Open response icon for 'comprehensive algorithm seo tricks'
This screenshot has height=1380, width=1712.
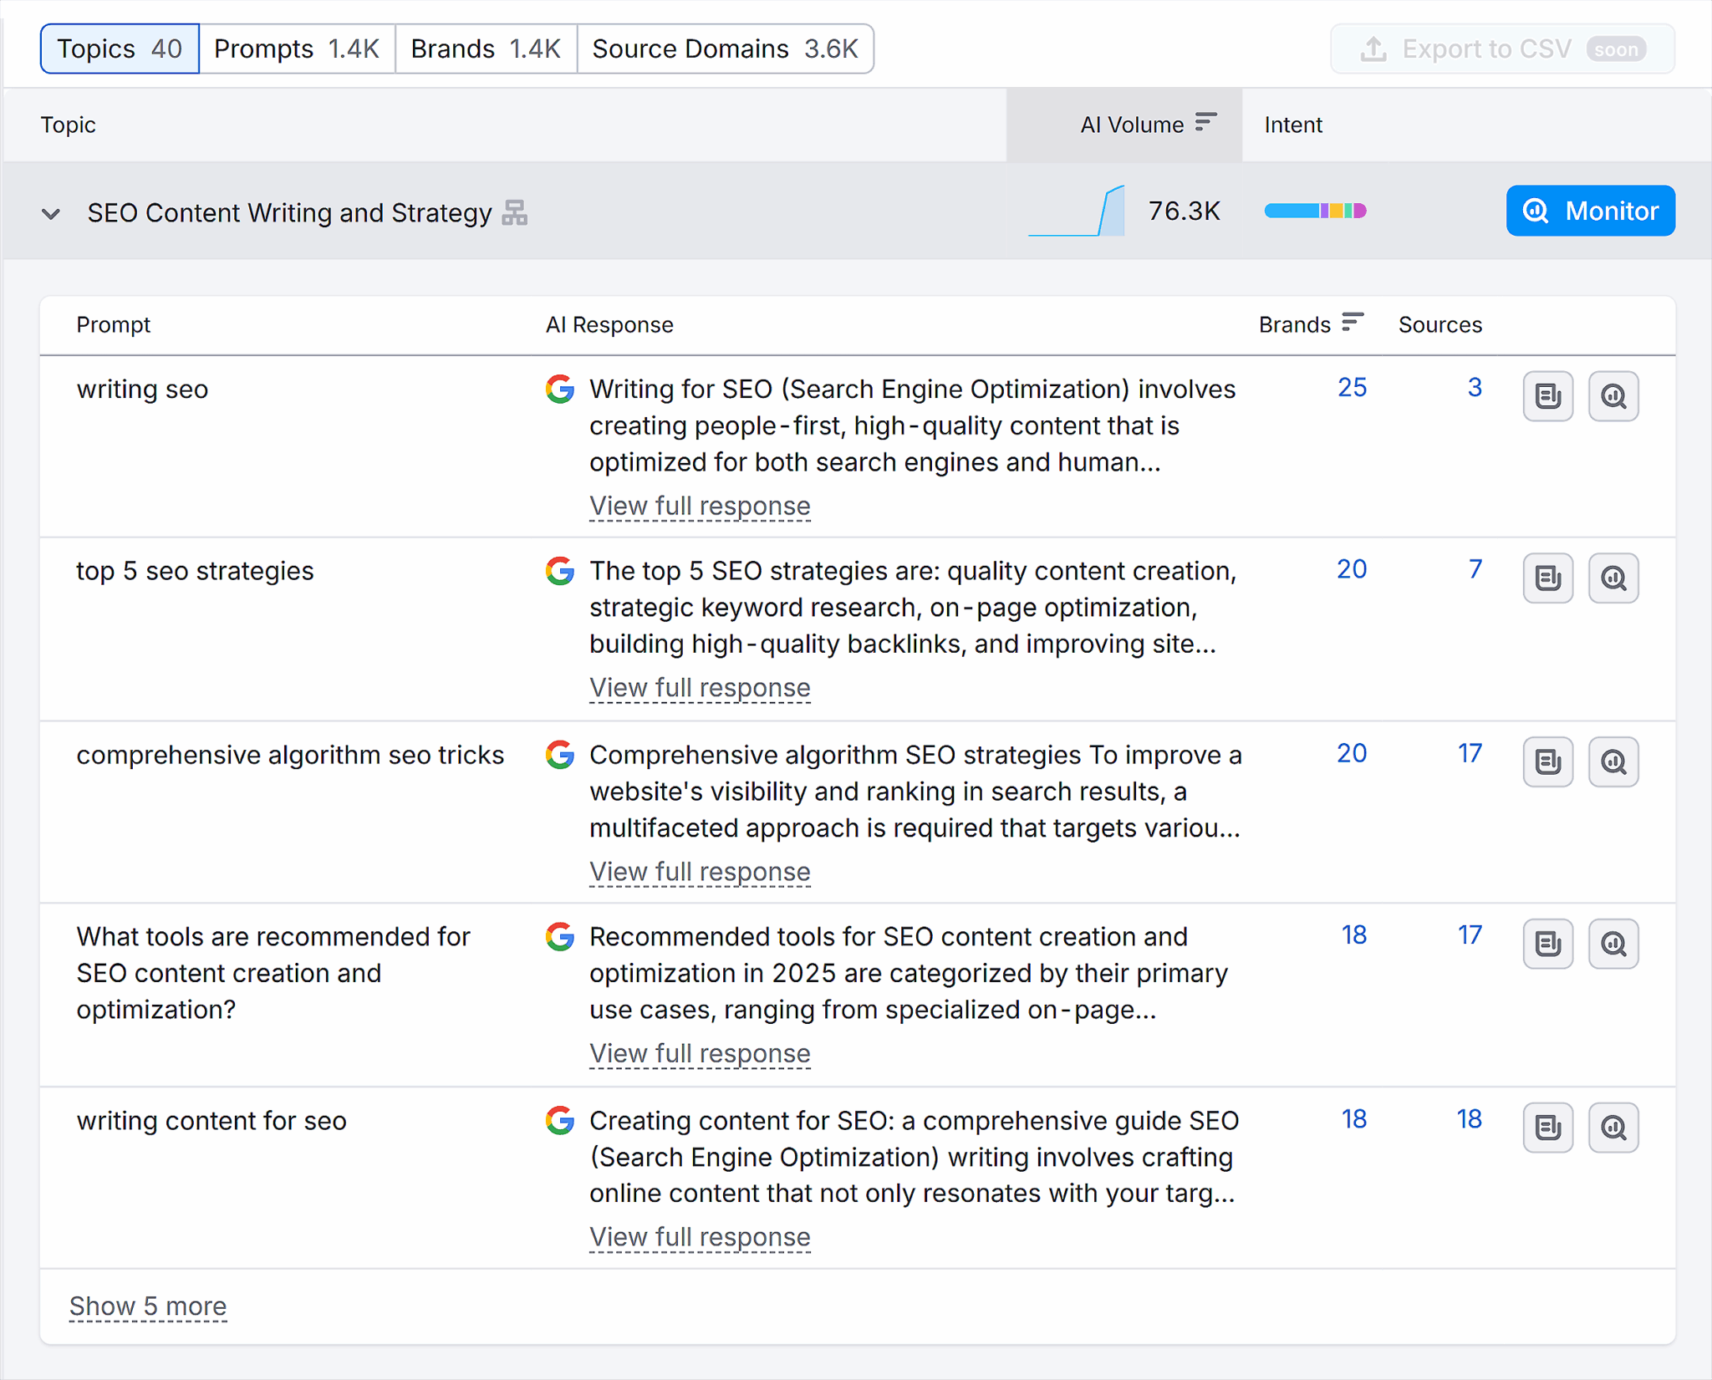[x=1547, y=761]
